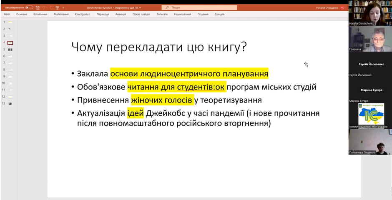Click the Undo arrow icon
This screenshot has height=200, width=392.
[x=44, y=7]
